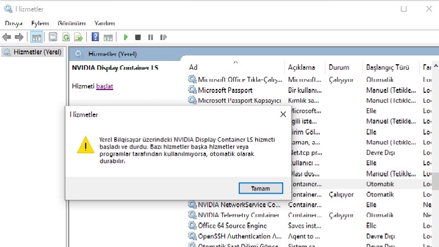The width and height of the screenshot is (439, 247).
Task: Click the başlat link to start service
Action: (105, 86)
